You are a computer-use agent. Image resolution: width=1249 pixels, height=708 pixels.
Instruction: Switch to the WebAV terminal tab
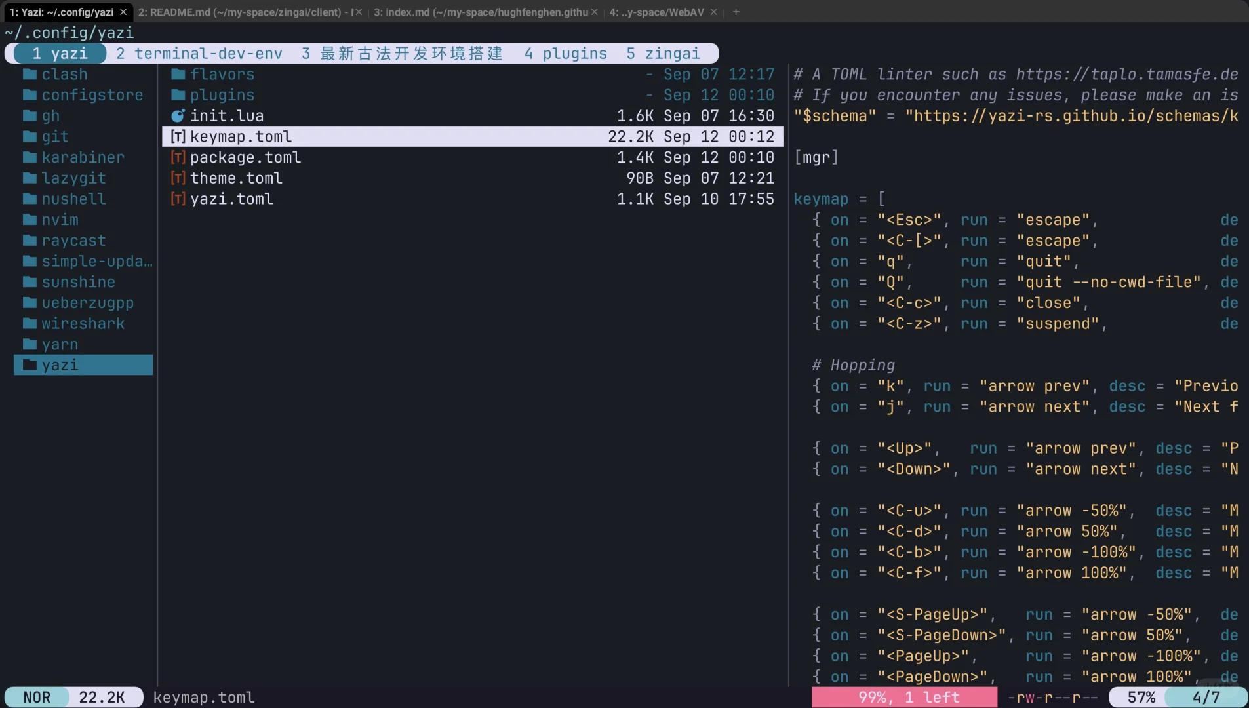point(657,12)
